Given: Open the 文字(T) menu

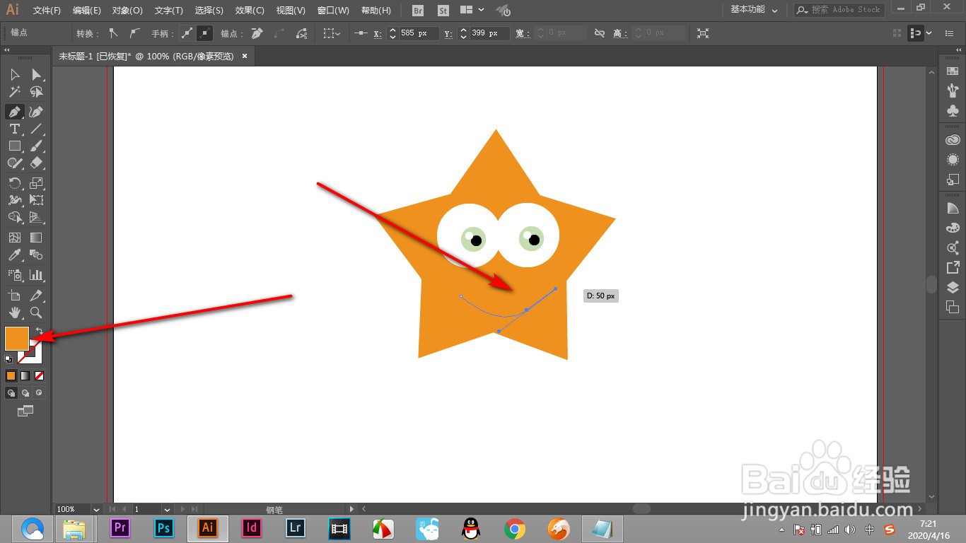Looking at the screenshot, I should [x=168, y=11].
